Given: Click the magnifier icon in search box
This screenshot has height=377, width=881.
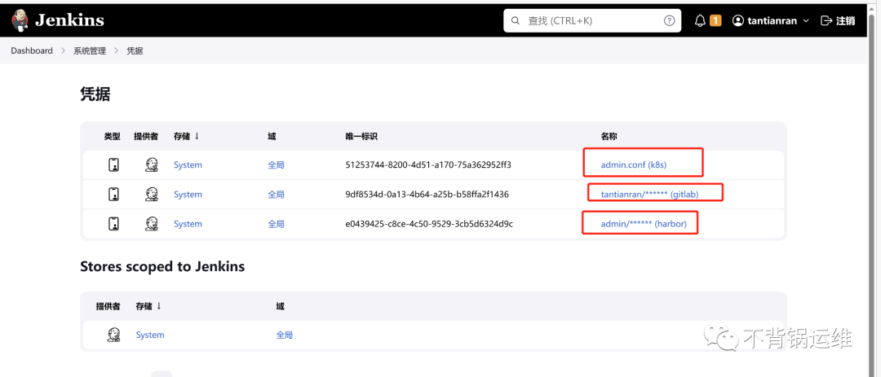Looking at the screenshot, I should click(x=516, y=20).
